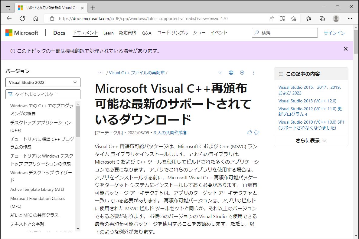The height and width of the screenshot is (239, 359).
Task: Open the favorites list
Action: click(x=308, y=18)
